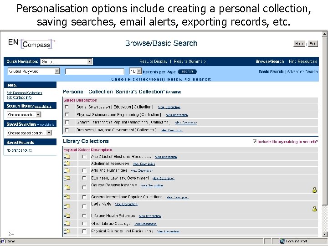
Task: Open the Results Display view
Action: 154,61
